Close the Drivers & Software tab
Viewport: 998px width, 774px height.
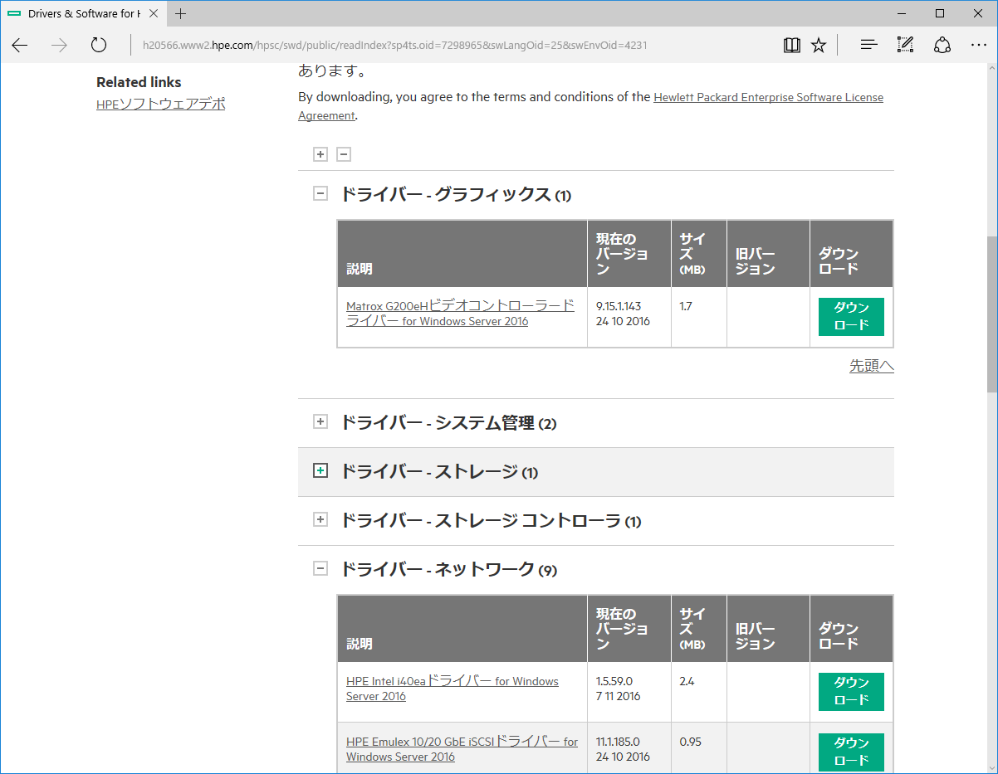tap(153, 13)
